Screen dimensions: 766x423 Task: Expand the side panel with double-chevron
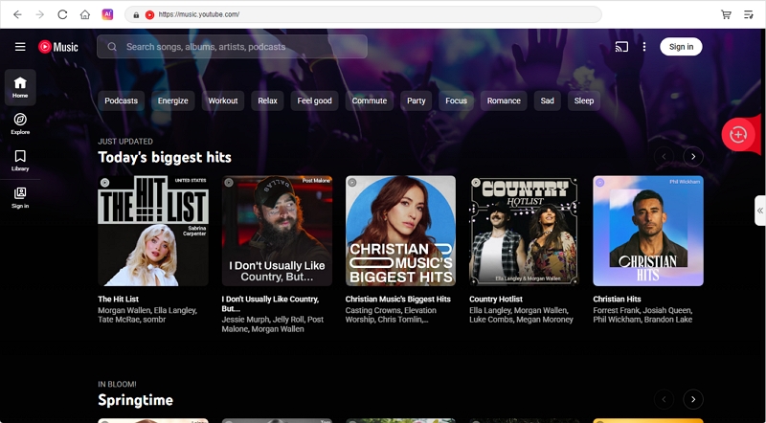pyautogui.click(x=760, y=211)
